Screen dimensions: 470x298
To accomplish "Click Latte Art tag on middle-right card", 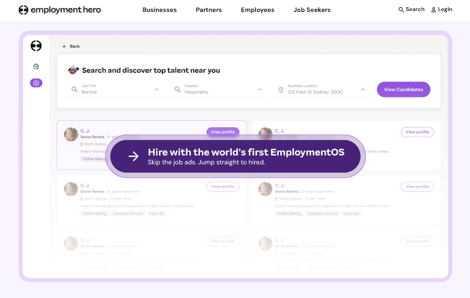I will 351,214.
